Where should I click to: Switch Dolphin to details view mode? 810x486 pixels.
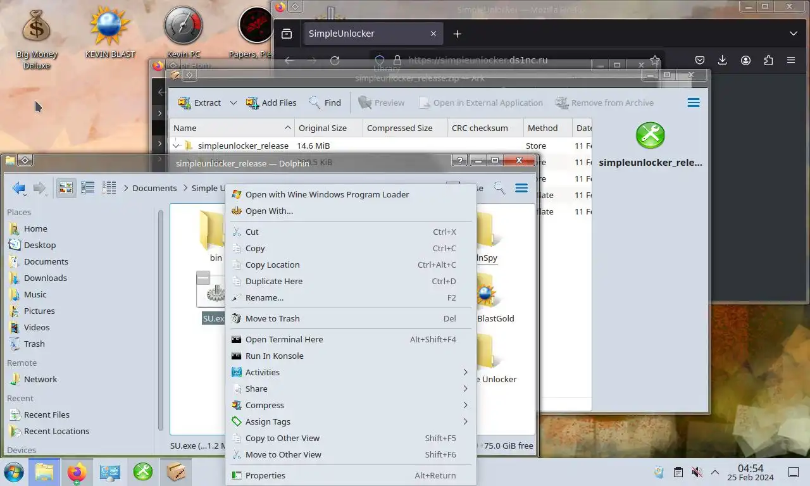coord(109,188)
